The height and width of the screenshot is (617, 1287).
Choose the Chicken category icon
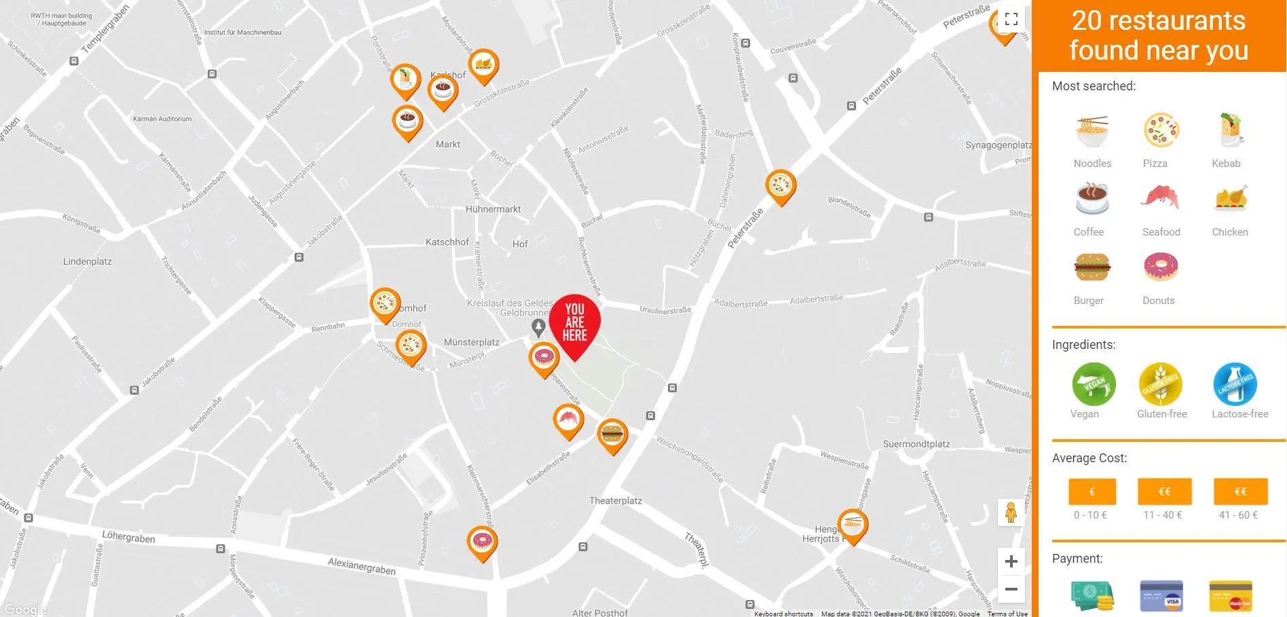pos(1231,198)
